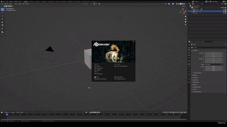227x127 pixels.
Task: Click the viewport zoom magnifier icon
Action: (x=186, y=17)
